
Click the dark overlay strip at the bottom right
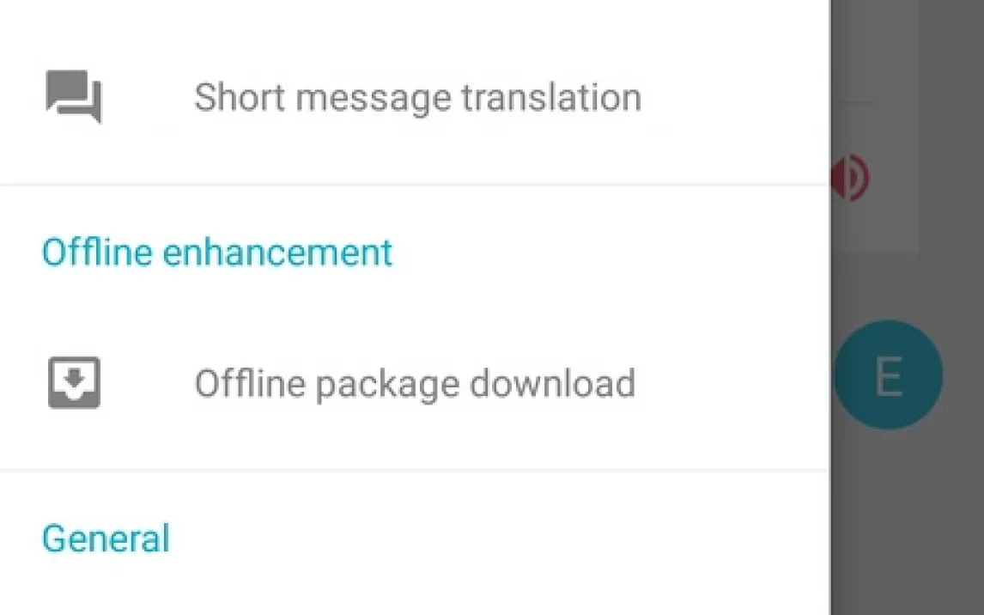click(906, 584)
